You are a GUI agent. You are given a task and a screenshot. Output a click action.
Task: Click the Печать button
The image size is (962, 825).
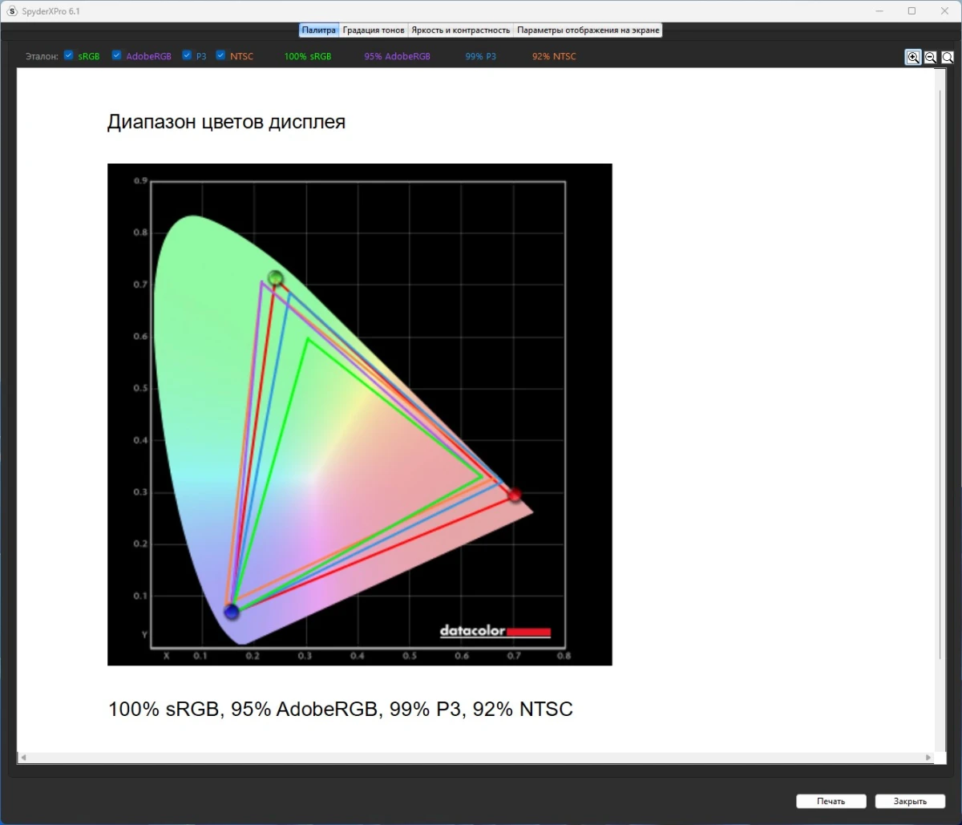pos(831,801)
